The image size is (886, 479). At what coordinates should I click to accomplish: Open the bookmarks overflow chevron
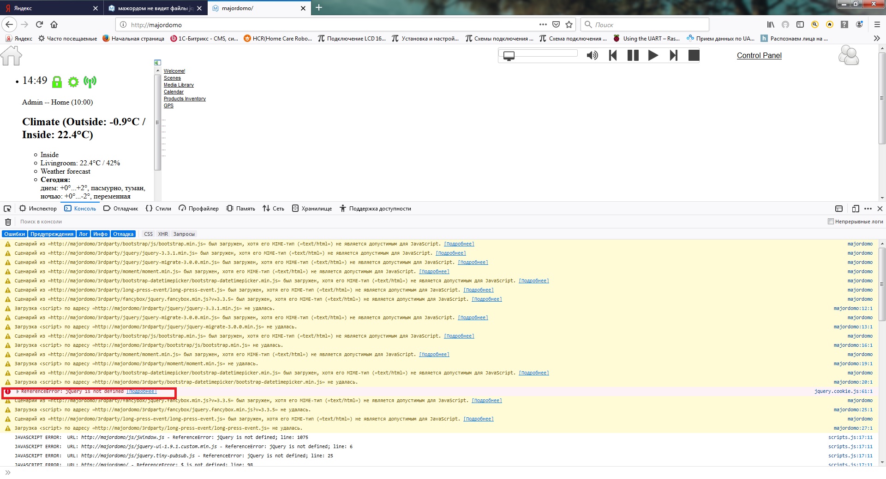point(876,38)
